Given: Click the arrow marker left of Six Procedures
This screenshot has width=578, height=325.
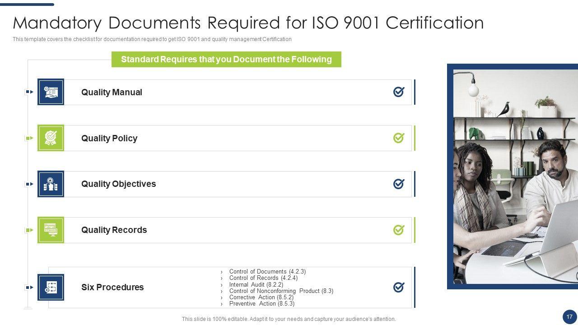Looking at the screenshot, I should (29, 288).
